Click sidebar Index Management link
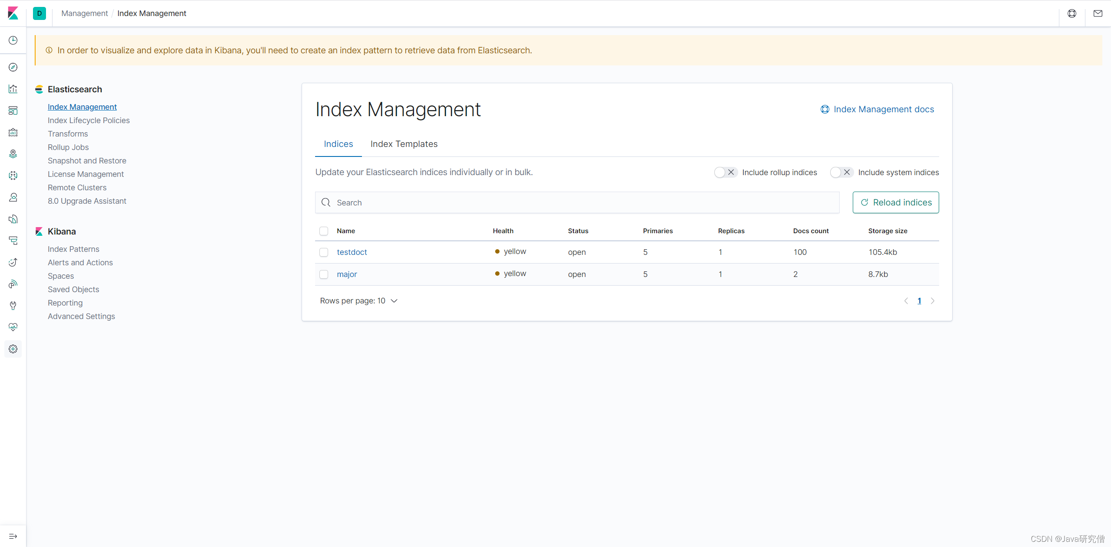This screenshot has height=547, width=1111. 82,107
